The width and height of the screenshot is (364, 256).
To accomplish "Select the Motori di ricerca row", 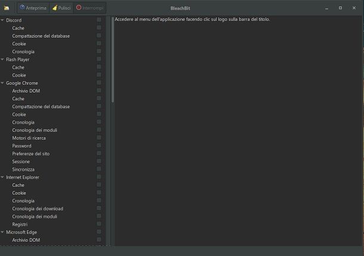I will pos(29,138).
